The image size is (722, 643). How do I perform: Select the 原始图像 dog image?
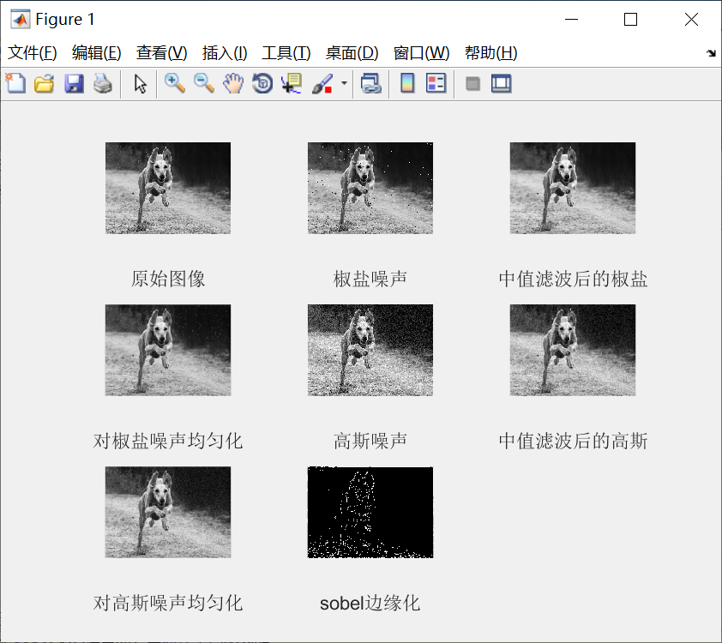[168, 189]
